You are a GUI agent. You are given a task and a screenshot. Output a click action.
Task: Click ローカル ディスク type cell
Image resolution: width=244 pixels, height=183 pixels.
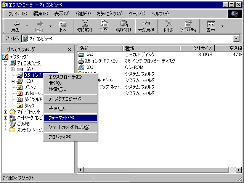pyautogui.click(x=140, y=55)
